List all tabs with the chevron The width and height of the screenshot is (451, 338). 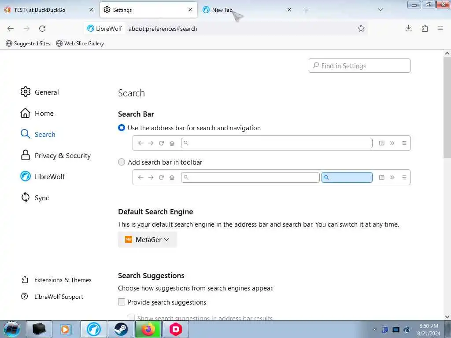pos(380,10)
